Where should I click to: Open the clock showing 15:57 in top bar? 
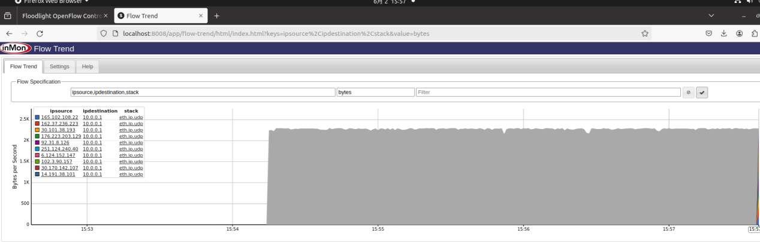click(389, 2)
